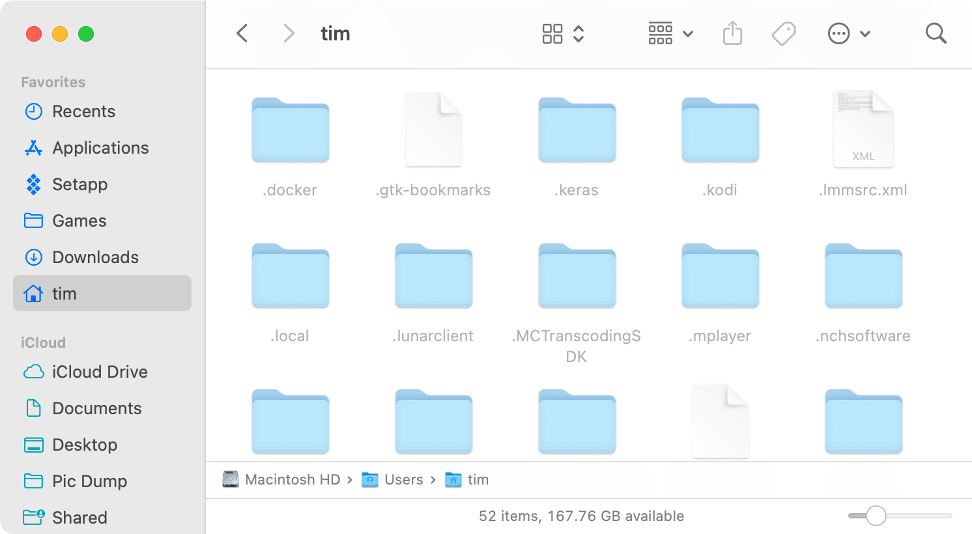
Task: Open the .kodi folder
Action: [x=720, y=130]
